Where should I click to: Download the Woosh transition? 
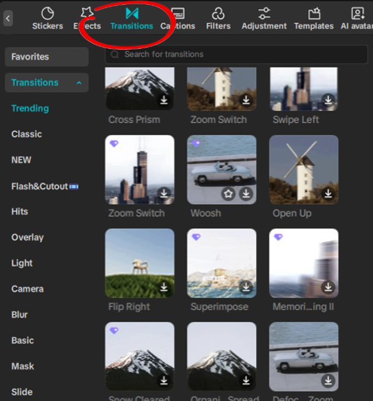tap(246, 193)
